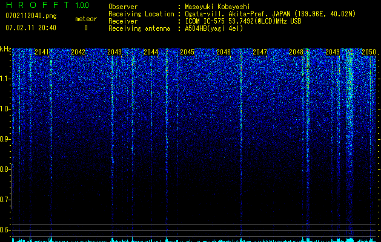Click the meteor count value 0
381x242 pixels.
pos(86,28)
